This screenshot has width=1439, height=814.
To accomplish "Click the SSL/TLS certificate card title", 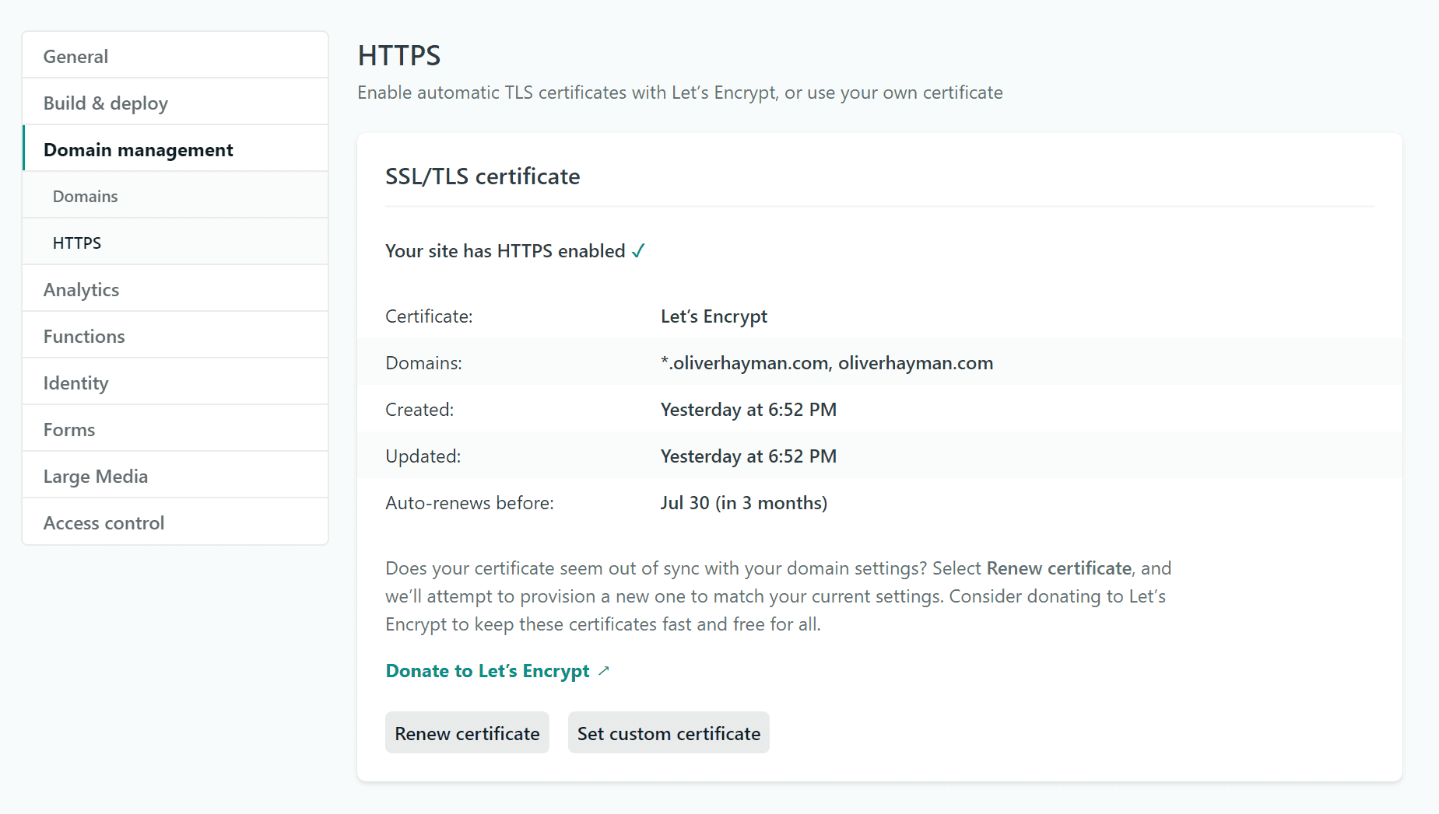I will (x=483, y=176).
